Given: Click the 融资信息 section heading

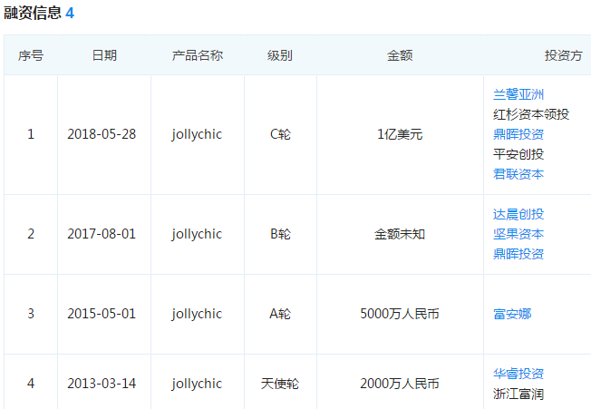Looking at the screenshot, I should 33,13.
